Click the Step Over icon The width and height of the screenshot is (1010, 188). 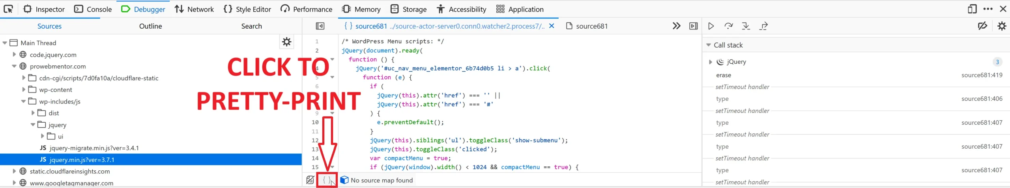click(x=728, y=26)
